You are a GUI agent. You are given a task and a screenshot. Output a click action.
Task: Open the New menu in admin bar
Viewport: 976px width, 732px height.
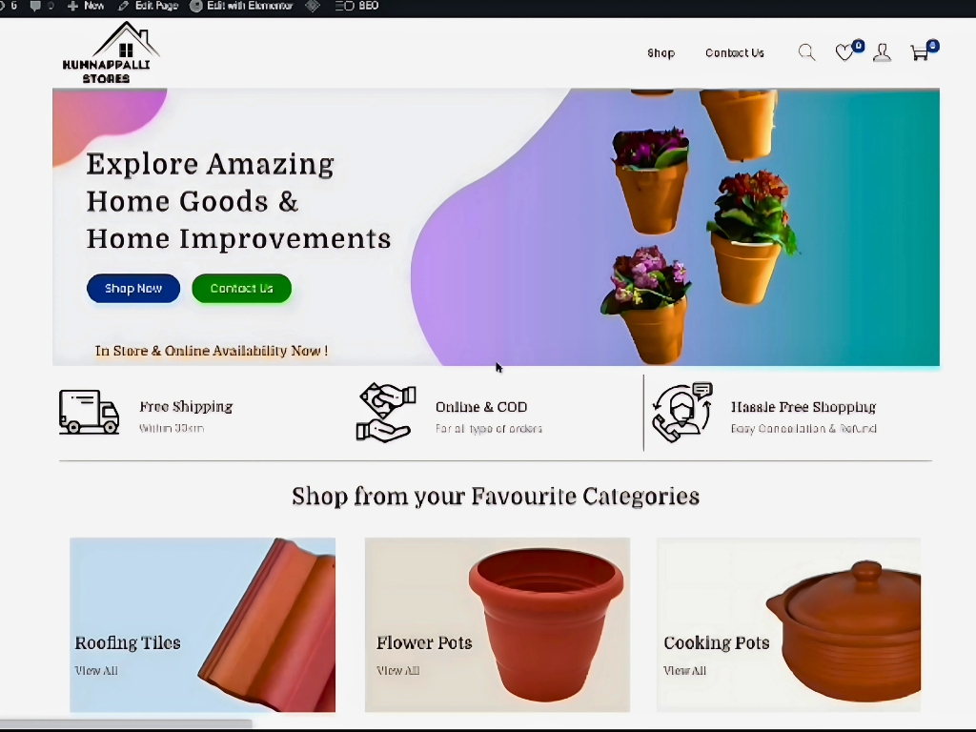coord(86,6)
